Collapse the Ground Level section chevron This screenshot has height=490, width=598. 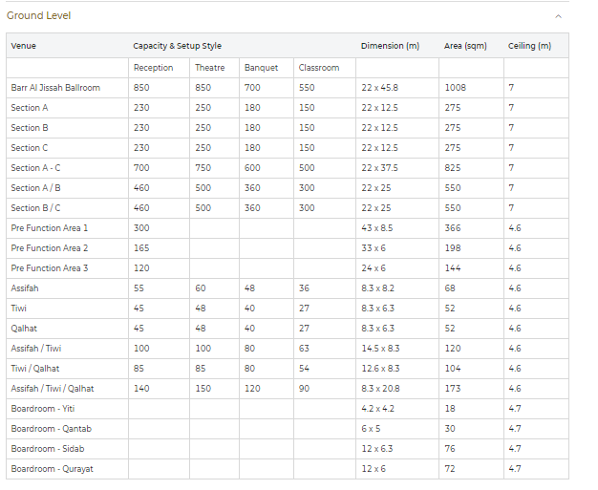click(558, 16)
